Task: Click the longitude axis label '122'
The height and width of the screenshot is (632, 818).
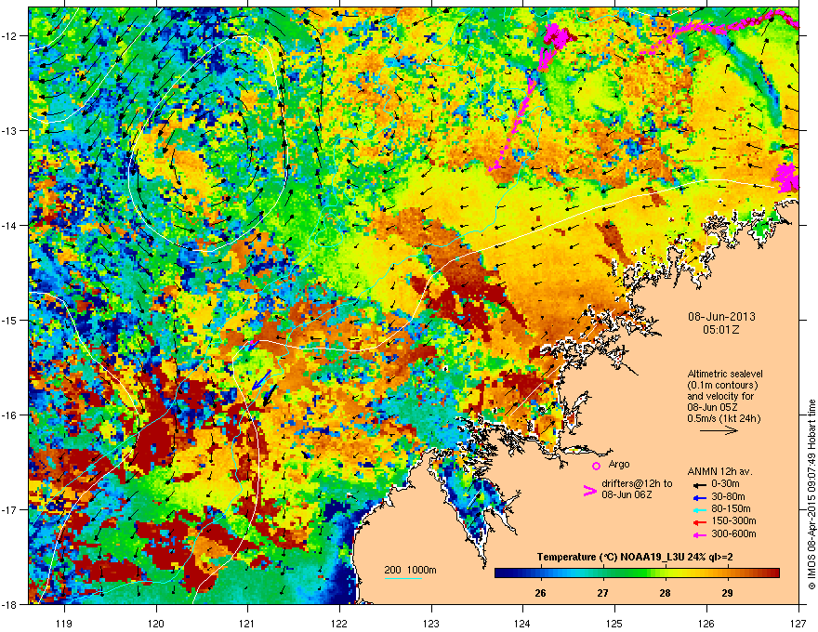Action: click(x=339, y=623)
